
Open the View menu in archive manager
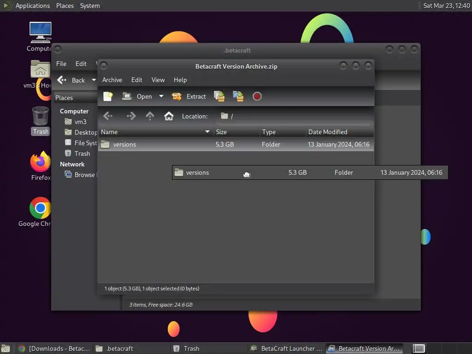[158, 80]
